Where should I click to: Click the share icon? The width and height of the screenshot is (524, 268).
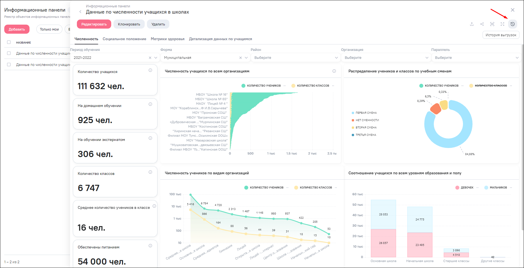coord(482,24)
